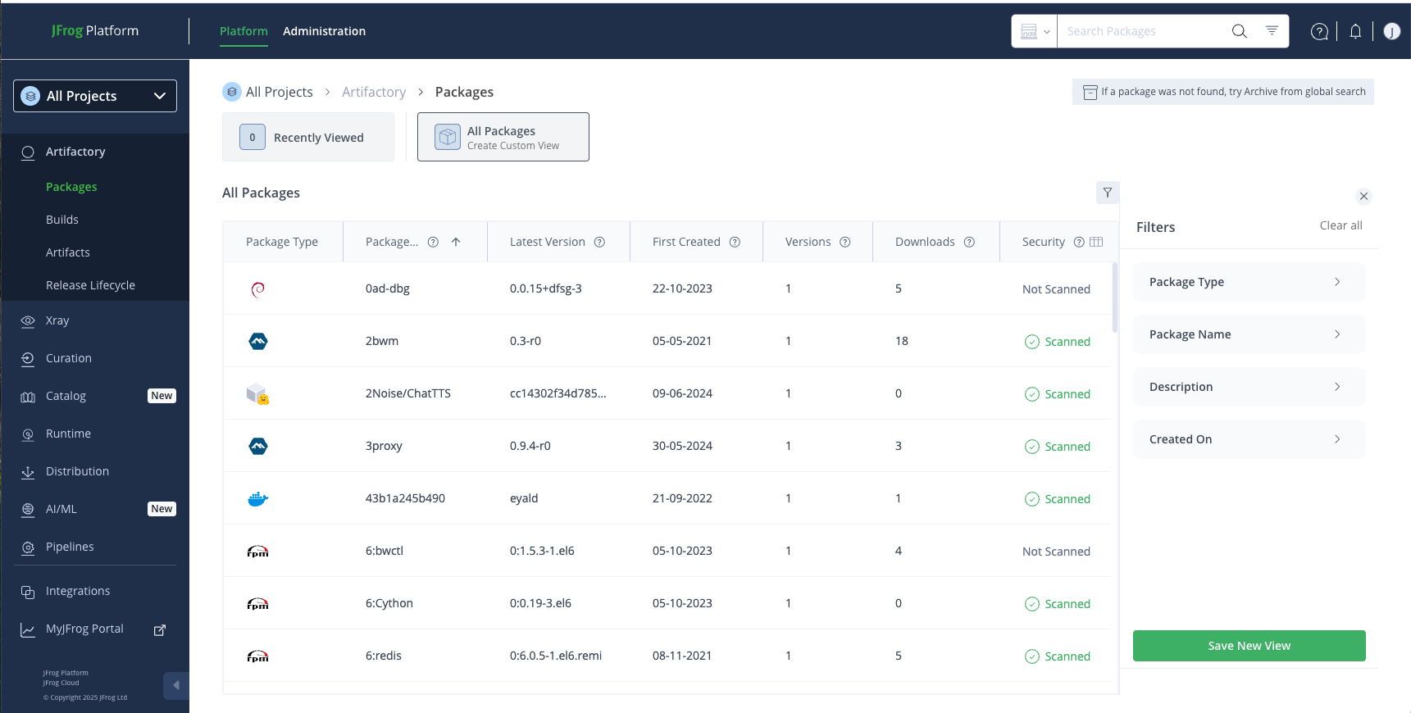Click Clear all filters

[x=1340, y=225]
